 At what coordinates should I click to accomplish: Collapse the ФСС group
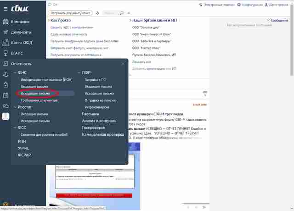15,128
